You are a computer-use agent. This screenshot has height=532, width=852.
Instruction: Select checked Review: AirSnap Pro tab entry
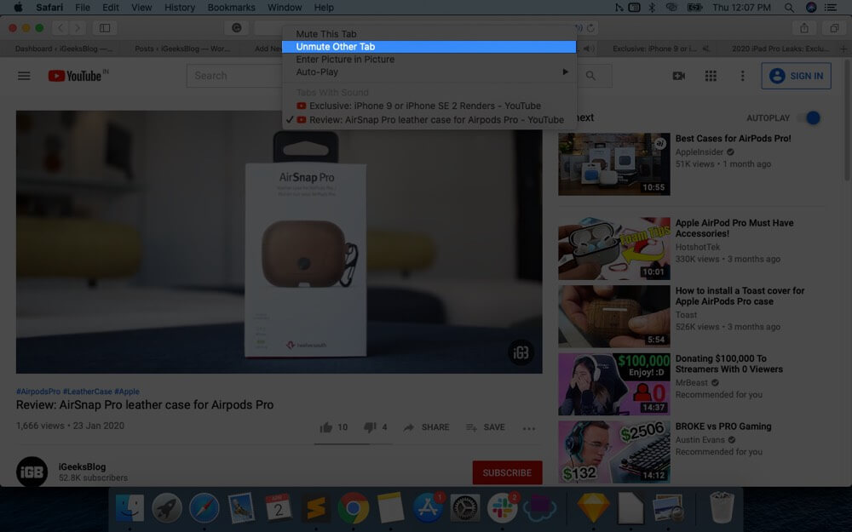coord(429,120)
